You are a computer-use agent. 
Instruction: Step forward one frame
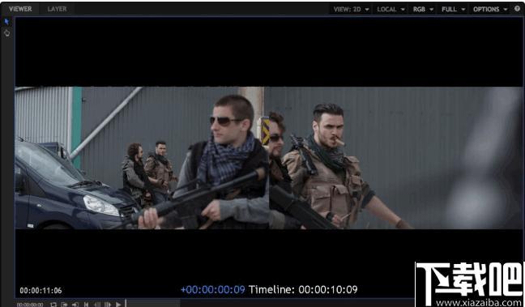(108, 305)
